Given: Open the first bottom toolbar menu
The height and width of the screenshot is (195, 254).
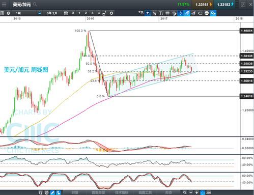Looking at the screenshot, I should click(x=75, y=192).
